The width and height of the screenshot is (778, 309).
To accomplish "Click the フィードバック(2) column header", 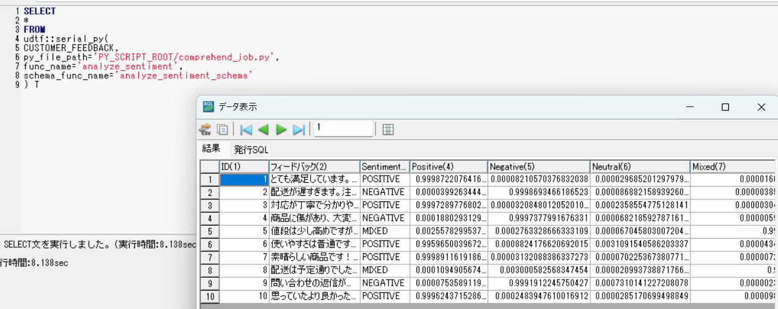I will pyautogui.click(x=314, y=167).
